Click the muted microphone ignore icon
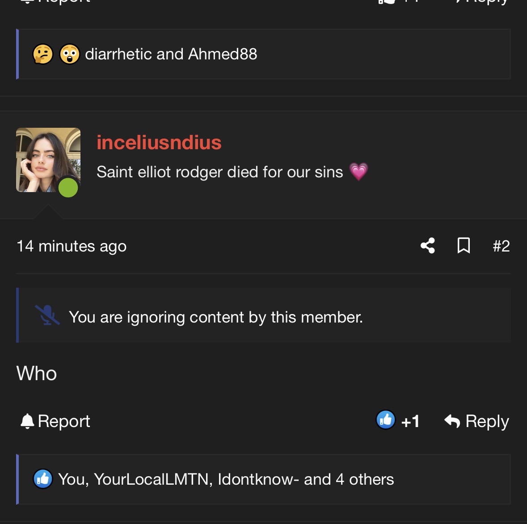 pyautogui.click(x=47, y=315)
